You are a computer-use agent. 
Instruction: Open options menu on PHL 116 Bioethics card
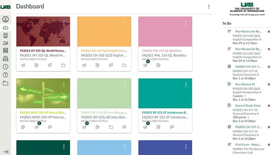pos(186,23)
